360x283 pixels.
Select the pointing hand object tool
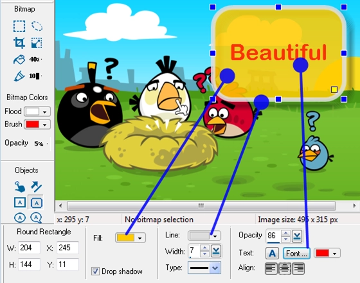coord(20,187)
